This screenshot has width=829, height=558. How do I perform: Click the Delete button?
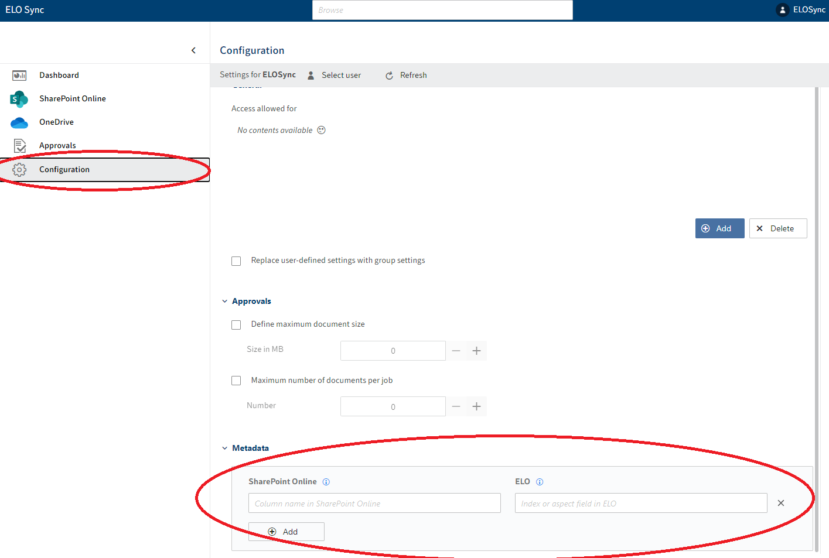(x=777, y=228)
